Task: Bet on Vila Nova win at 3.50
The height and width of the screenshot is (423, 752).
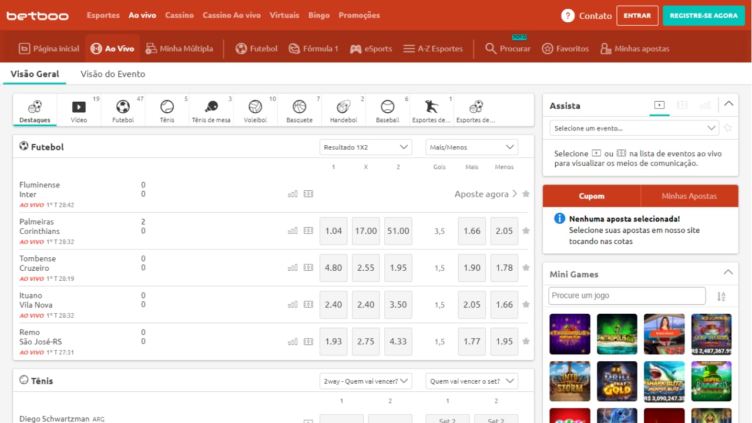Action: coord(398,305)
